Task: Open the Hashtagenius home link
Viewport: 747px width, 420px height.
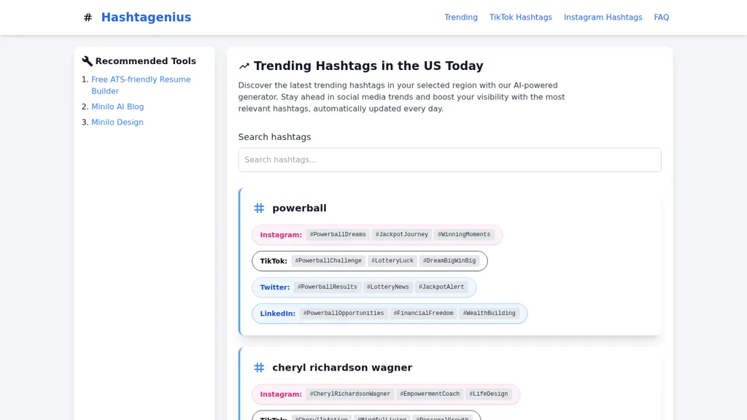Action: click(146, 17)
